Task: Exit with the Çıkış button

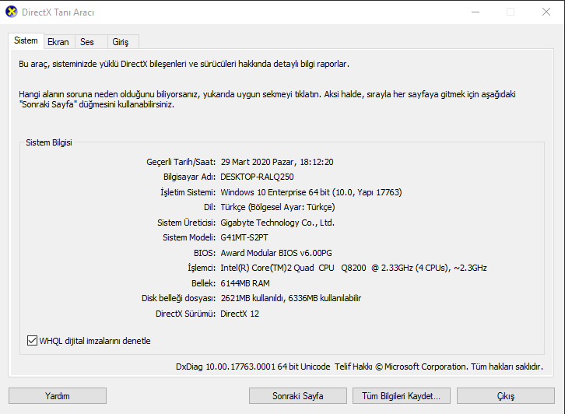Action: (506, 396)
